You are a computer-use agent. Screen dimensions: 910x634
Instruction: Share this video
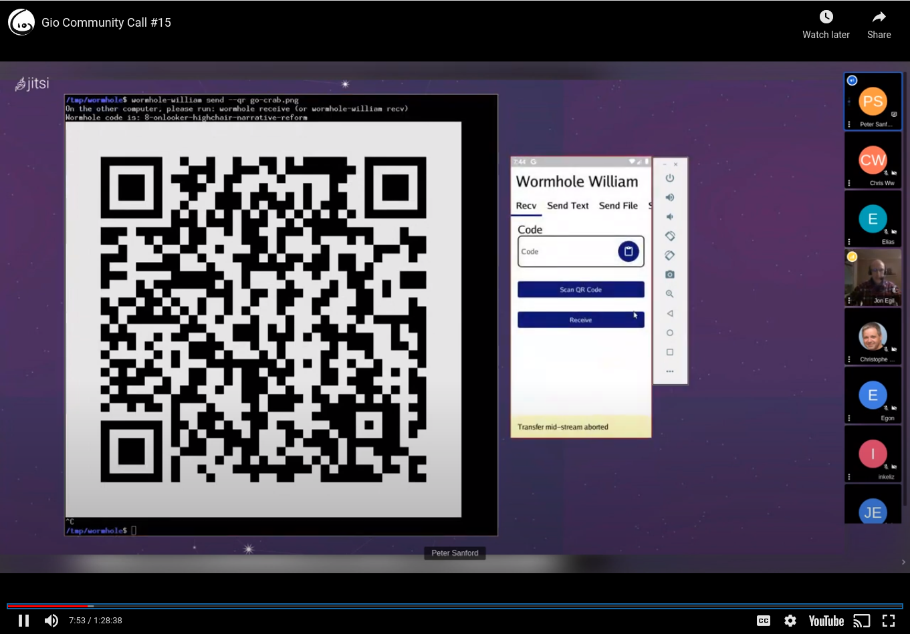[879, 25]
